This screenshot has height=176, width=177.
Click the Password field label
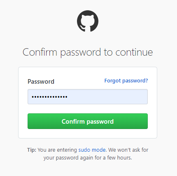[41, 82]
